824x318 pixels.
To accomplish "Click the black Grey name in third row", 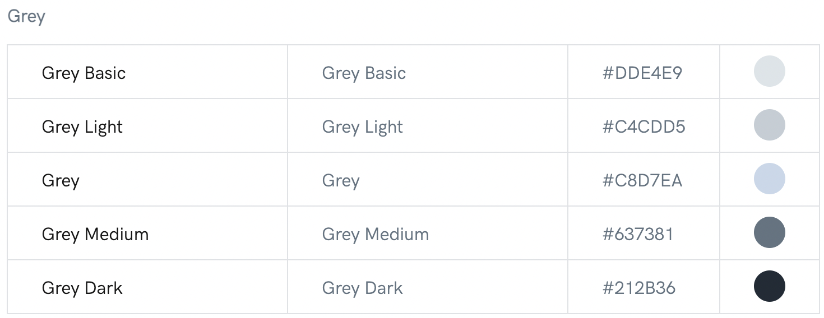I will pos(61,181).
